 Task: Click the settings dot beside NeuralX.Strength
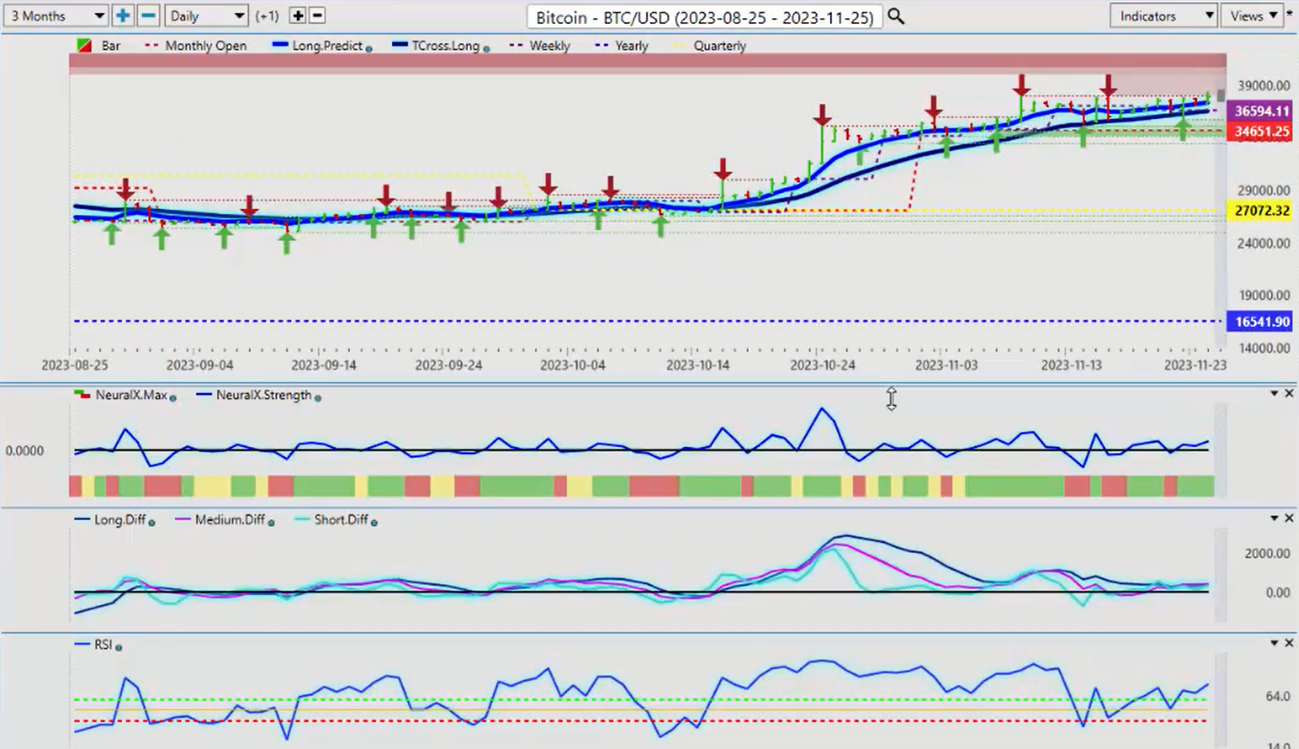coord(318,396)
